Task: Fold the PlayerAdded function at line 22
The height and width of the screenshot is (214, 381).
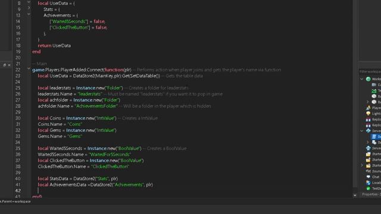Action: 29,69
